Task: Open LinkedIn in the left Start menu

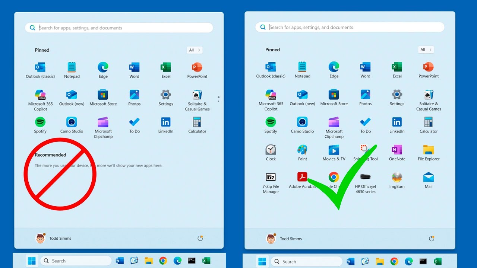Action: 166,125
